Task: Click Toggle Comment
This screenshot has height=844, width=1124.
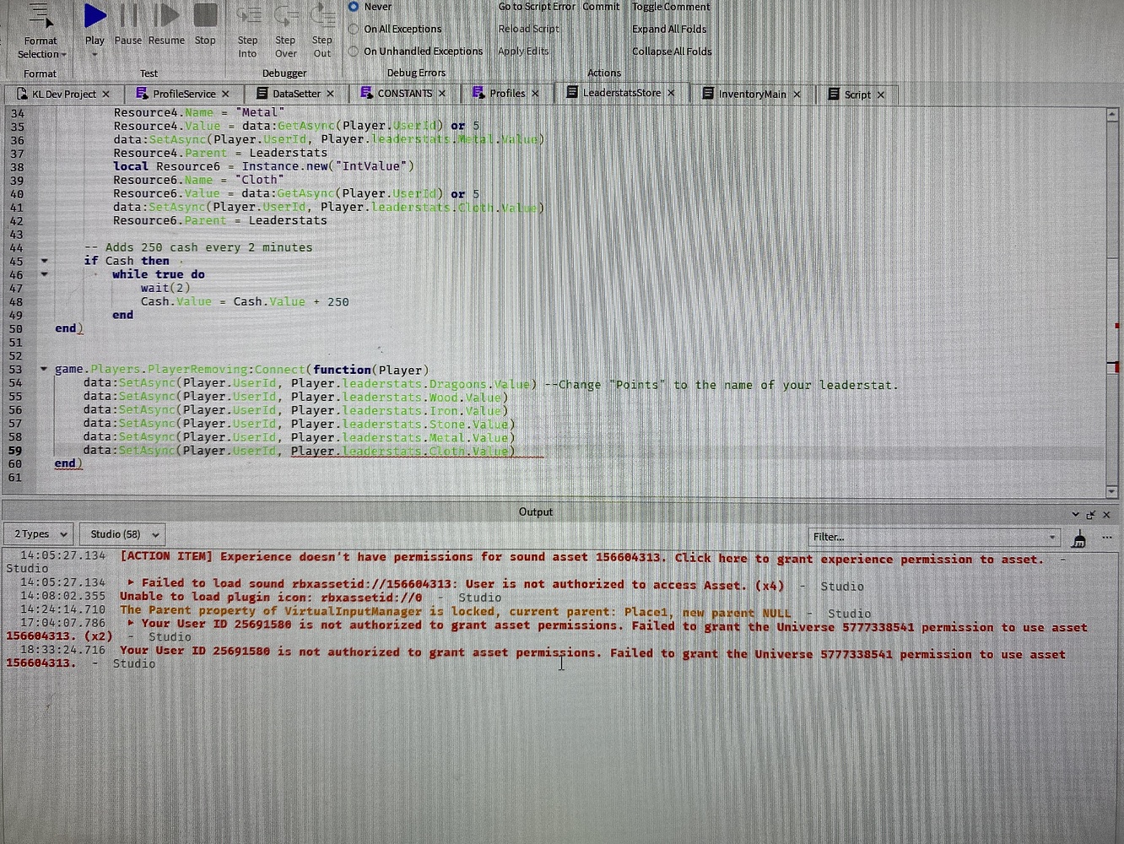Action: [x=671, y=7]
